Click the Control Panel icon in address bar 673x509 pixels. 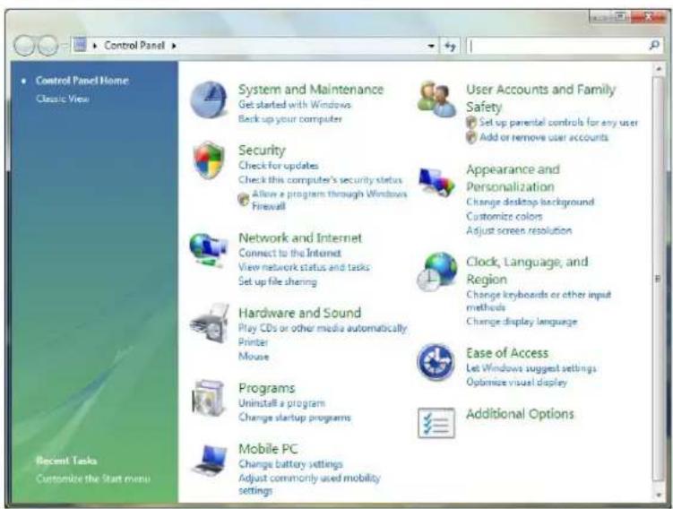tap(80, 45)
